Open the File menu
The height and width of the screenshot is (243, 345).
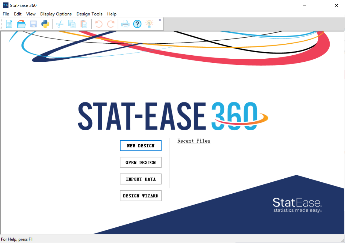click(x=6, y=14)
